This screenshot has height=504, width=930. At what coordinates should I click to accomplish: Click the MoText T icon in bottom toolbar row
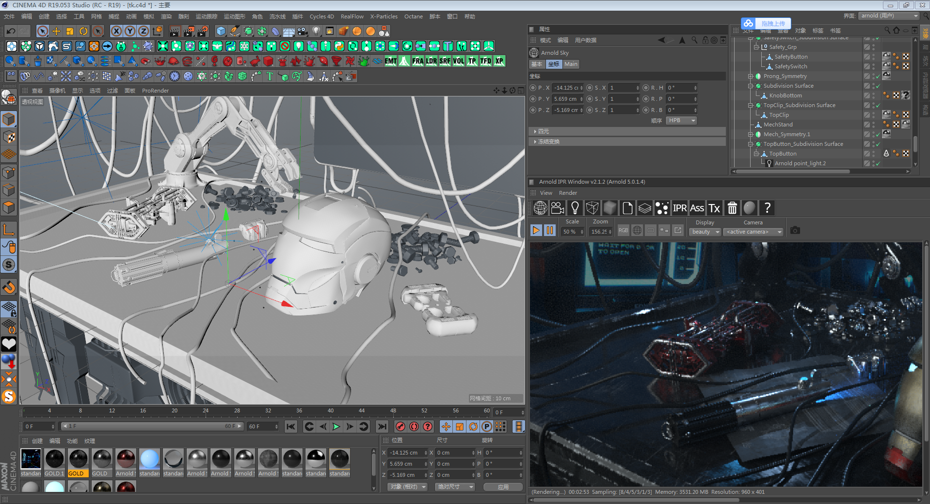(270, 76)
